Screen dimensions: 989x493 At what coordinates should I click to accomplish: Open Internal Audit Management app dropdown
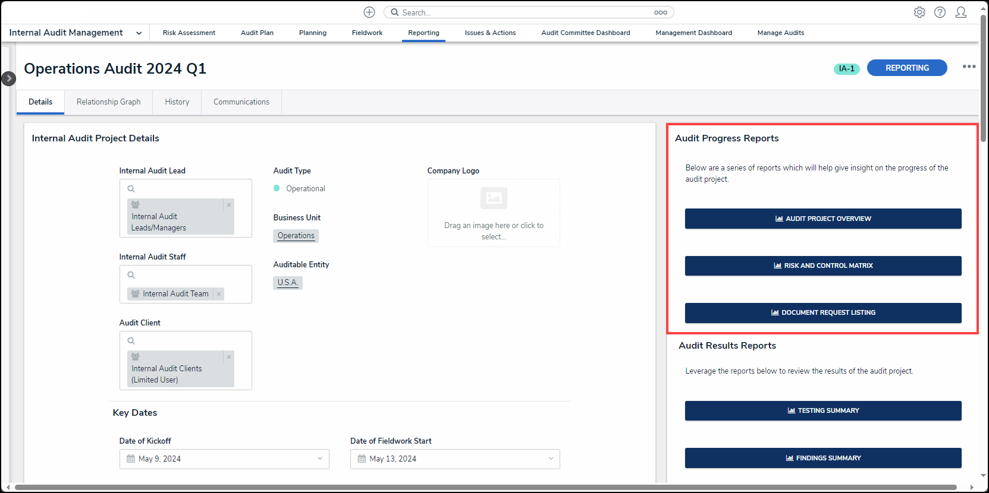(139, 33)
